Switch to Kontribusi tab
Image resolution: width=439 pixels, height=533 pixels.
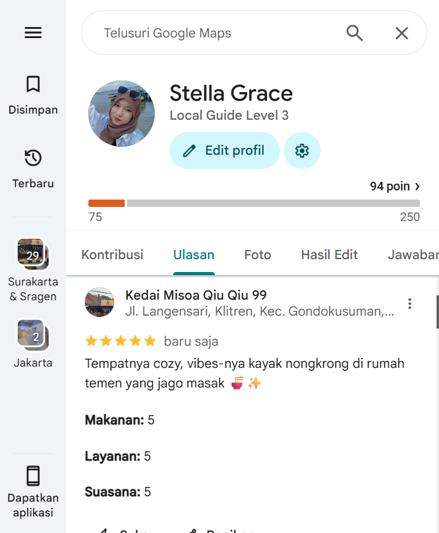click(112, 255)
